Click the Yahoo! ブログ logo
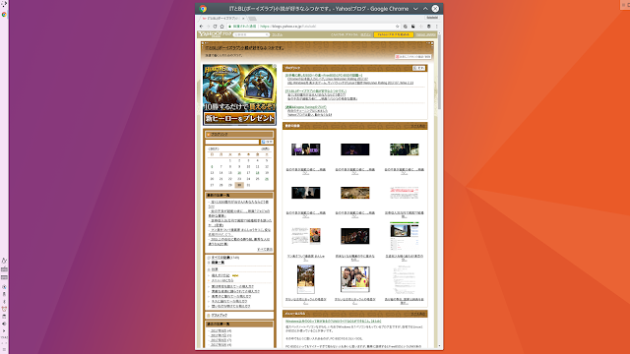 [215, 34]
